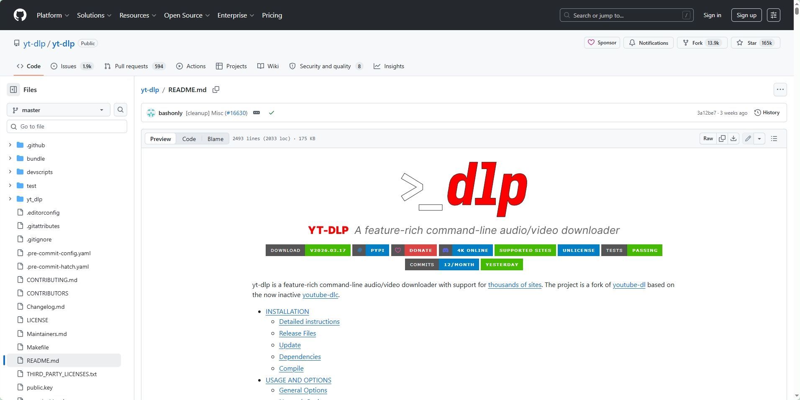800x400 pixels.
Task: Switch to Code view
Action: [189, 139]
